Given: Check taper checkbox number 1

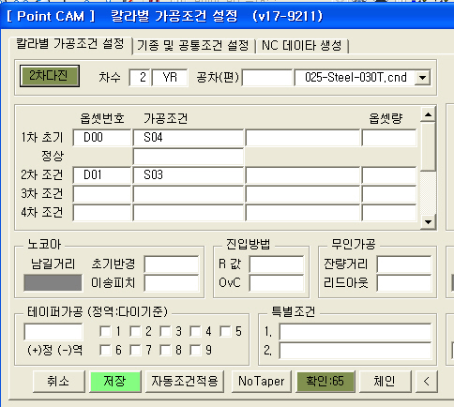Looking at the screenshot, I should (x=105, y=331).
